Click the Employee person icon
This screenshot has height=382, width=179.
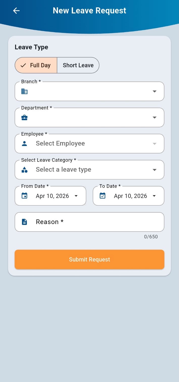24,144
